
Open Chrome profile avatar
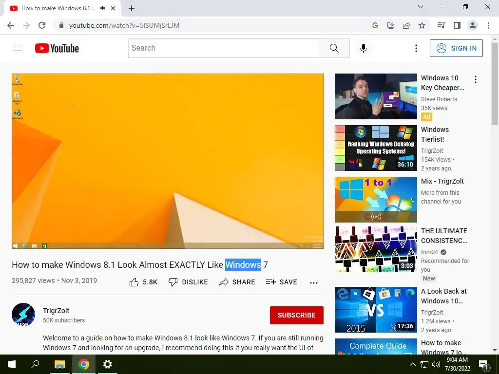[473, 25]
